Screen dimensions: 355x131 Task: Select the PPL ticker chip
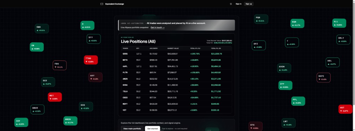[x=298, y=101]
